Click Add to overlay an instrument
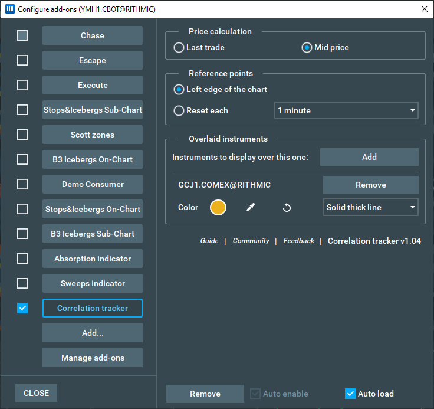This screenshot has width=434, height=409. [369, 157]
